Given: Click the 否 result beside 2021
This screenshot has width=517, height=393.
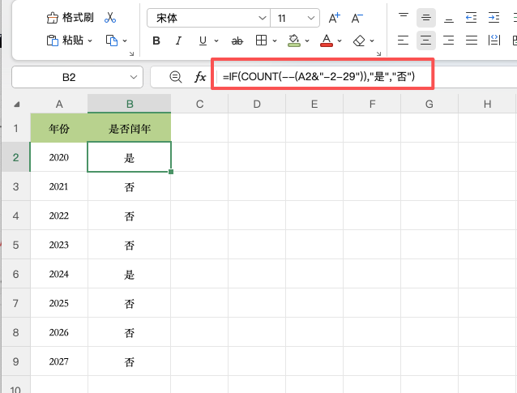Looking at the screenshot, I should [130, 186].
